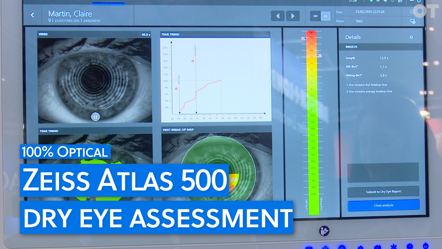Go back using the left chevron

coord(32,15)
